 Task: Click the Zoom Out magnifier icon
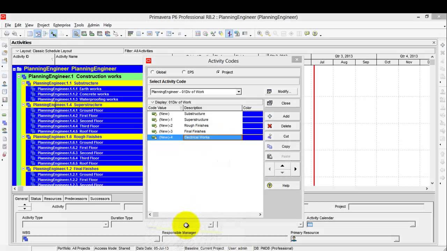(268, 34)
